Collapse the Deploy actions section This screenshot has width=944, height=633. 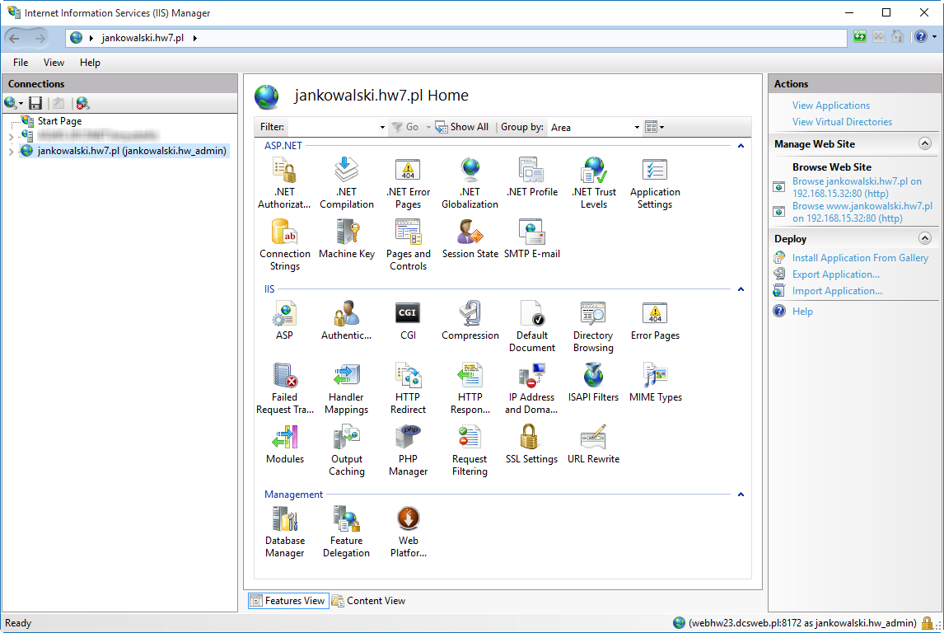pos(925,238)
